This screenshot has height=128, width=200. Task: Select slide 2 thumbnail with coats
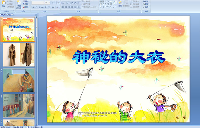coord(19,55)
